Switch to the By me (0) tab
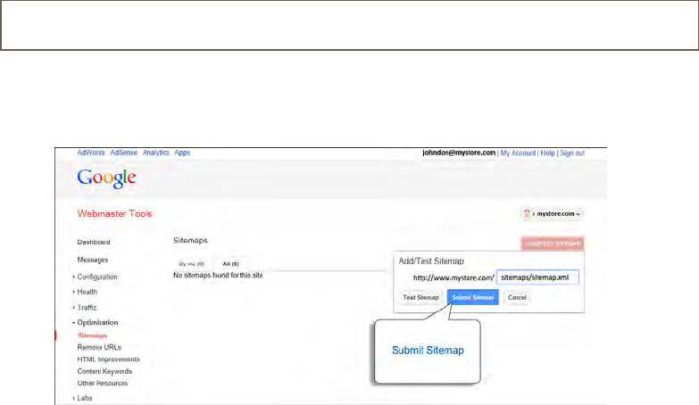 191,264
